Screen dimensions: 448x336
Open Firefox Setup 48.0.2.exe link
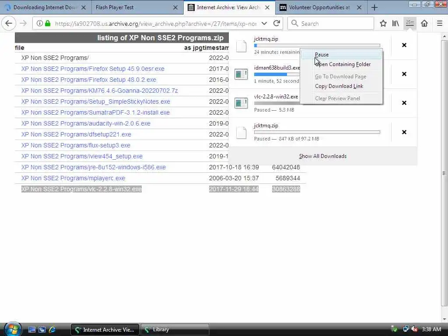pos(88,80)
